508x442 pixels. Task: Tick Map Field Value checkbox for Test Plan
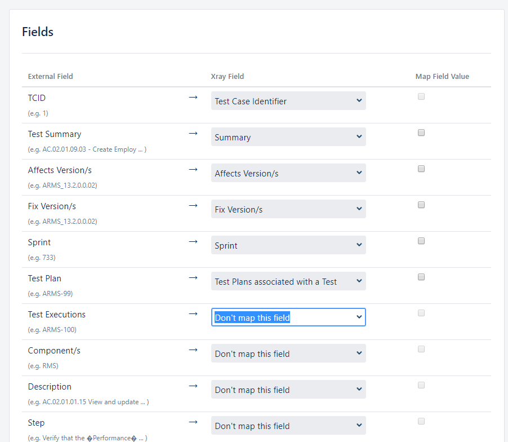421,277
